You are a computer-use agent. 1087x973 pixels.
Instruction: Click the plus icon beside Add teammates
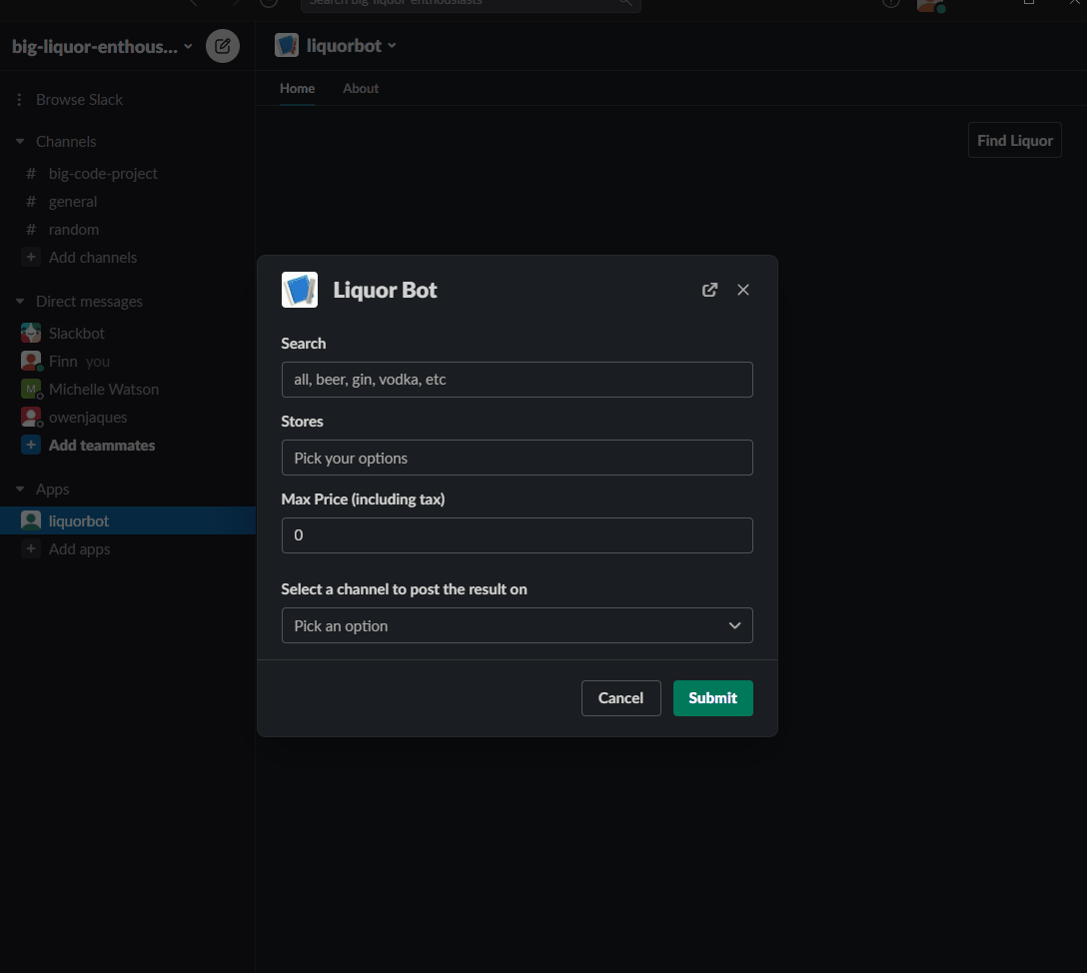point(31,445)
